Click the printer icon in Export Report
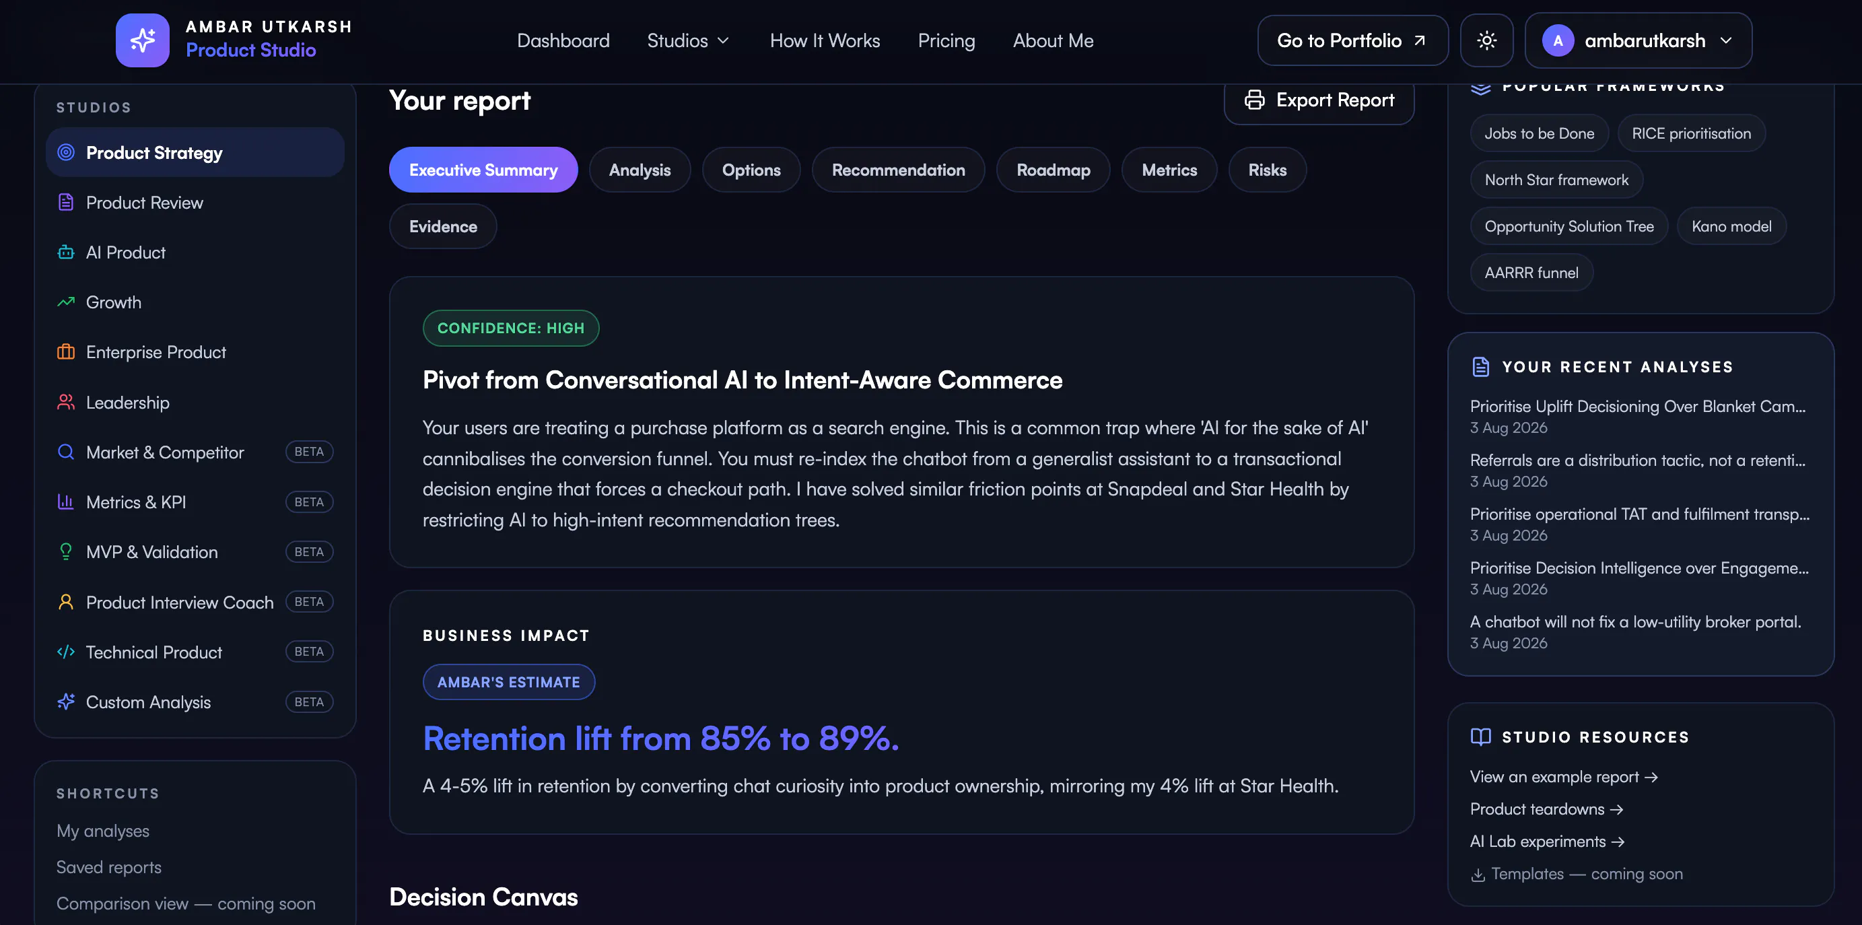 pyautogui.click(x=1254, y=100)
